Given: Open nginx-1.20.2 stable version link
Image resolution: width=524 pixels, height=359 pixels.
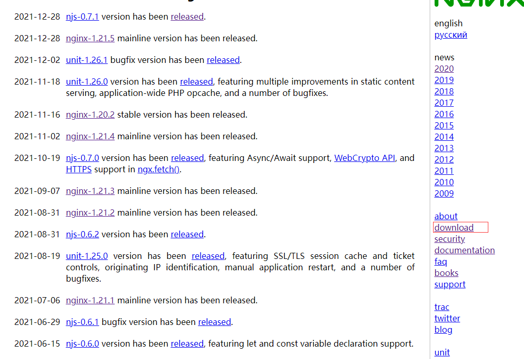Looking at the screenshot, I should (x=90, y=115).
